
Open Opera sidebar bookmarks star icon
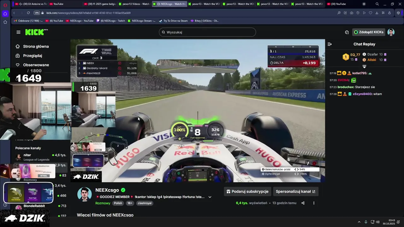pyautogui.click(x=5, y=22)
